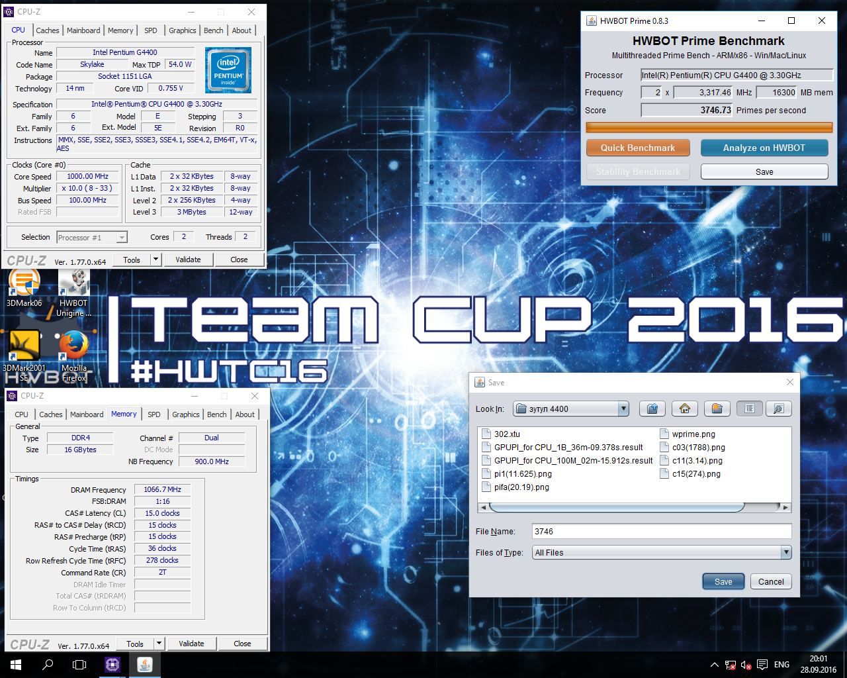Screen dimensions: 847x678
Task: Select the 302.xtu file icon
Action: point(486,434)
